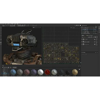Select the red material sphere in the Shelf
Image resolution: width=100 pixels, height=100 pixels.
47,72
